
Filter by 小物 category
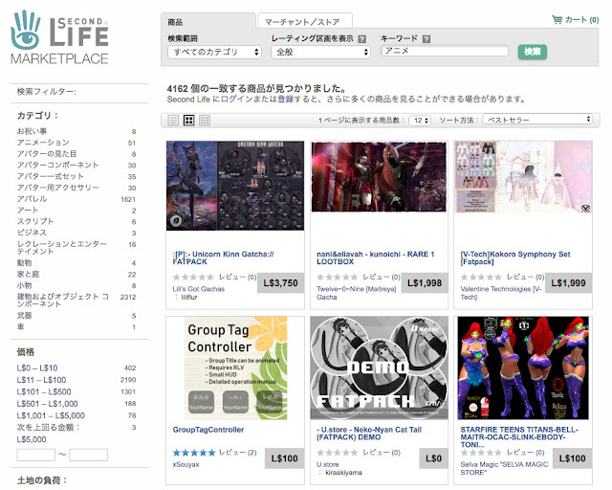(x=24, y=285)
